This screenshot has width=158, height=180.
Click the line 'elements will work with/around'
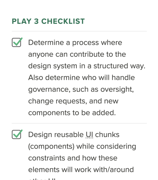click(81, 170)
